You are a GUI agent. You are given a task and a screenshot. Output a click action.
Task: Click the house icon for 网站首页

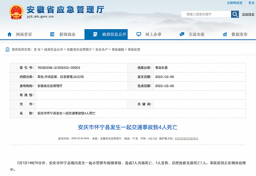[x=10, y=34]
